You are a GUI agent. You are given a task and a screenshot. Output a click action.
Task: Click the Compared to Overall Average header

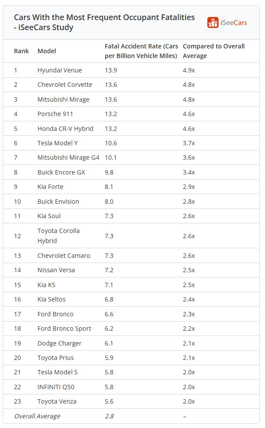(213, 51)
